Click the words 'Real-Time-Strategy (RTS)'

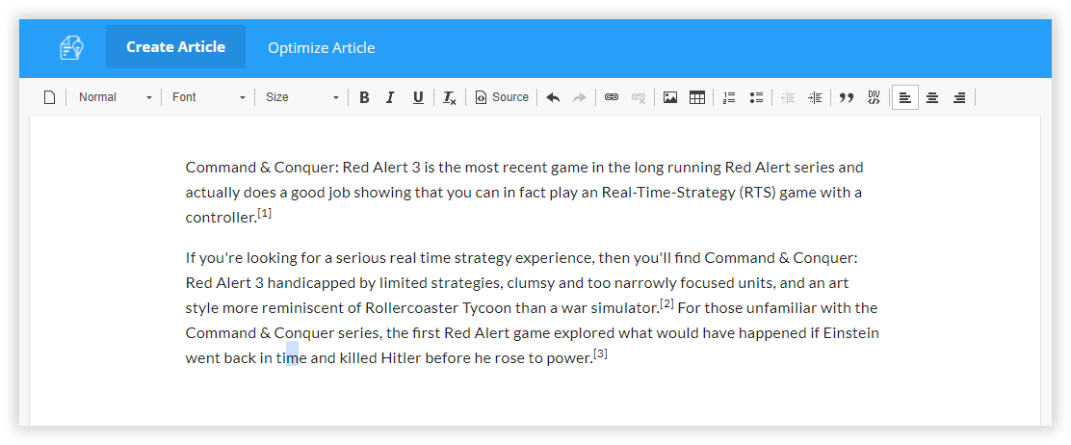[688, 193]
